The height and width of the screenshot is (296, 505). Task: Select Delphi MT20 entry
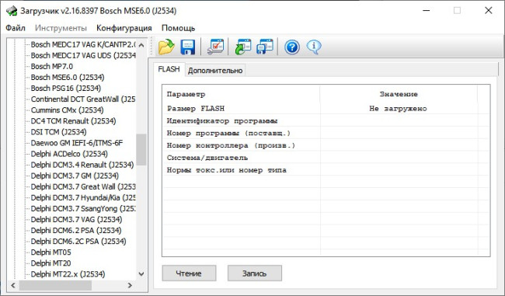point(50,263)
